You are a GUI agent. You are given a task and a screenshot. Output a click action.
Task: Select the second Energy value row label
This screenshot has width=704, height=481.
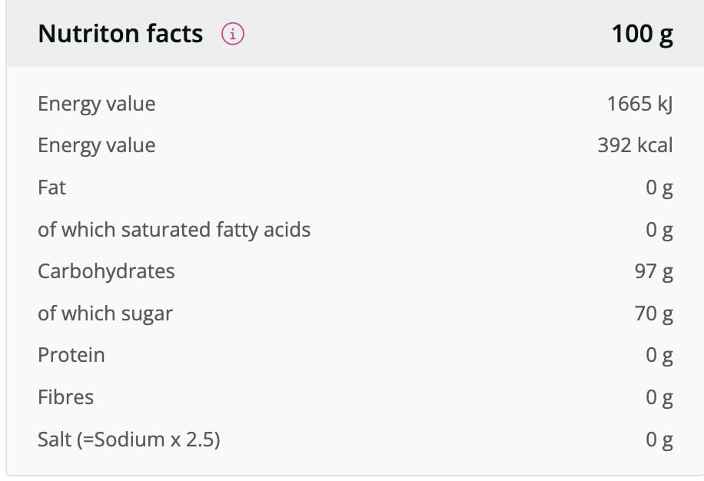pyautogui.click(x=96, y=145)
